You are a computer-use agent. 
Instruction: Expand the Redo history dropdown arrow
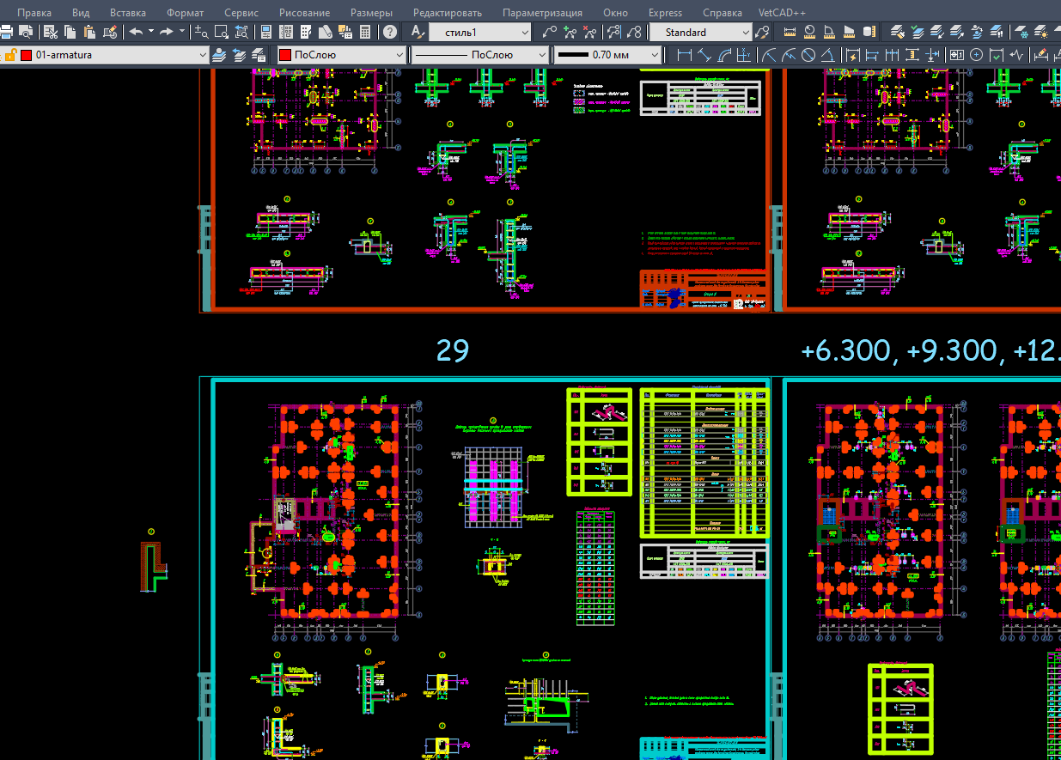click(x=181, y=31)
